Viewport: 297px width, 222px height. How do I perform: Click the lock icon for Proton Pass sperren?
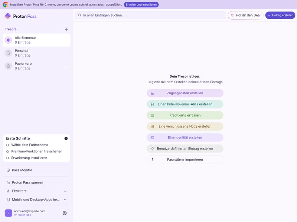[8, 182]
